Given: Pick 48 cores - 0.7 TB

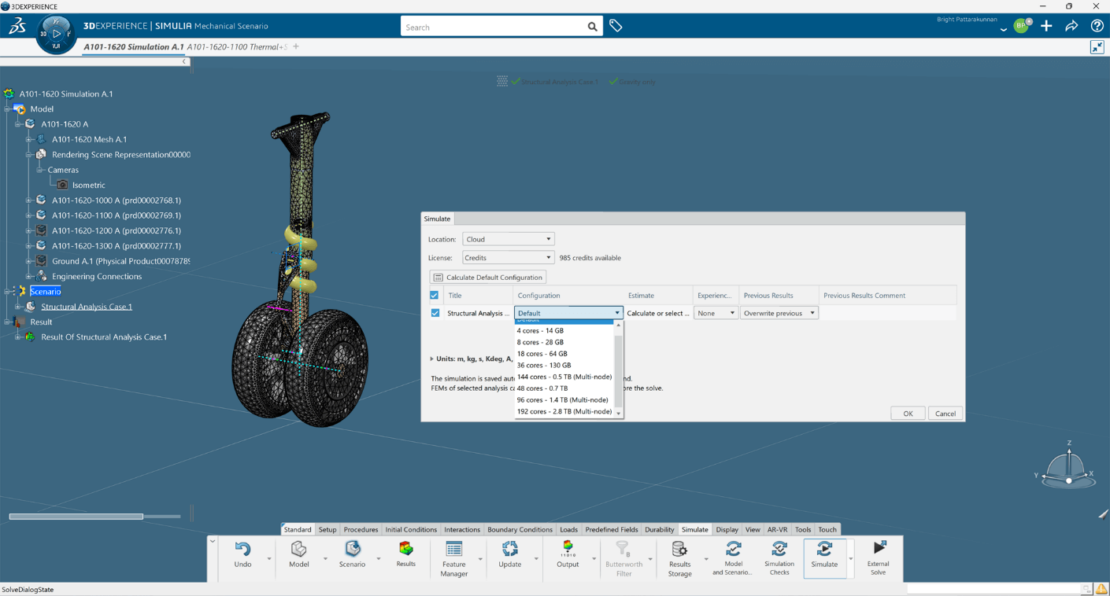Looking at the screenshot, I should pyautogui.click(x=564, y=388).
